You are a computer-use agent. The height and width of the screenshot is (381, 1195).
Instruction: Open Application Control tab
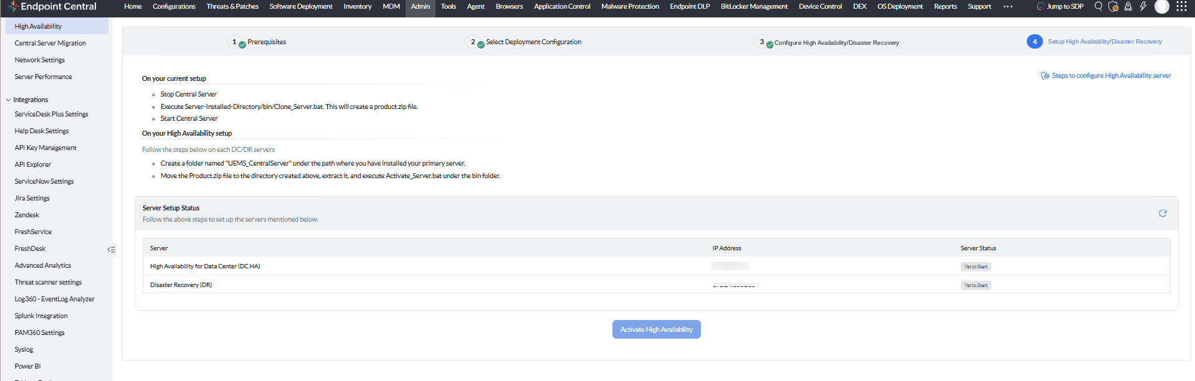click(562, 6)
